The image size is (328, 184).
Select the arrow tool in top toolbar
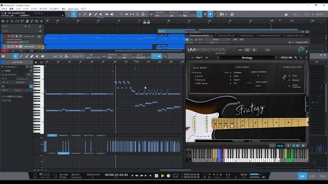tap(74, 14)
